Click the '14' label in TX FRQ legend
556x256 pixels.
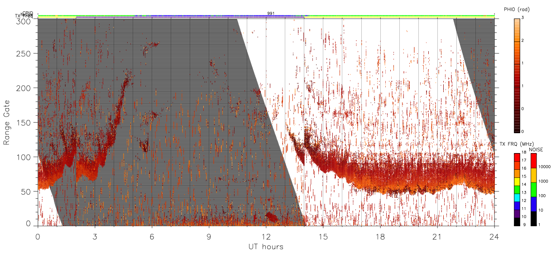(x=524, y=184)
